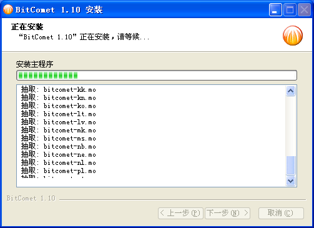This screenshot has width=314, height=228.
Task: Click the 安装主程序 status label
Action: [34, 64]
